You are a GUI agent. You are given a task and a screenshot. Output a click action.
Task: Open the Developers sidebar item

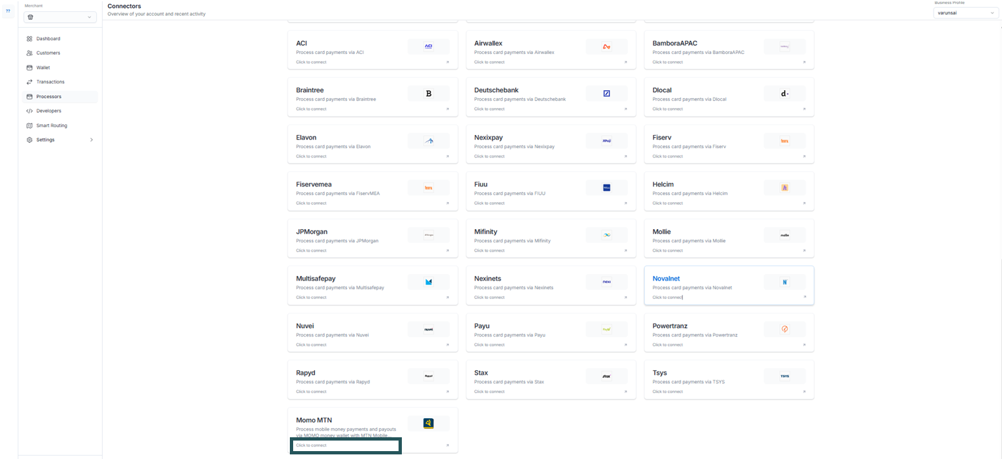(49, 111)
